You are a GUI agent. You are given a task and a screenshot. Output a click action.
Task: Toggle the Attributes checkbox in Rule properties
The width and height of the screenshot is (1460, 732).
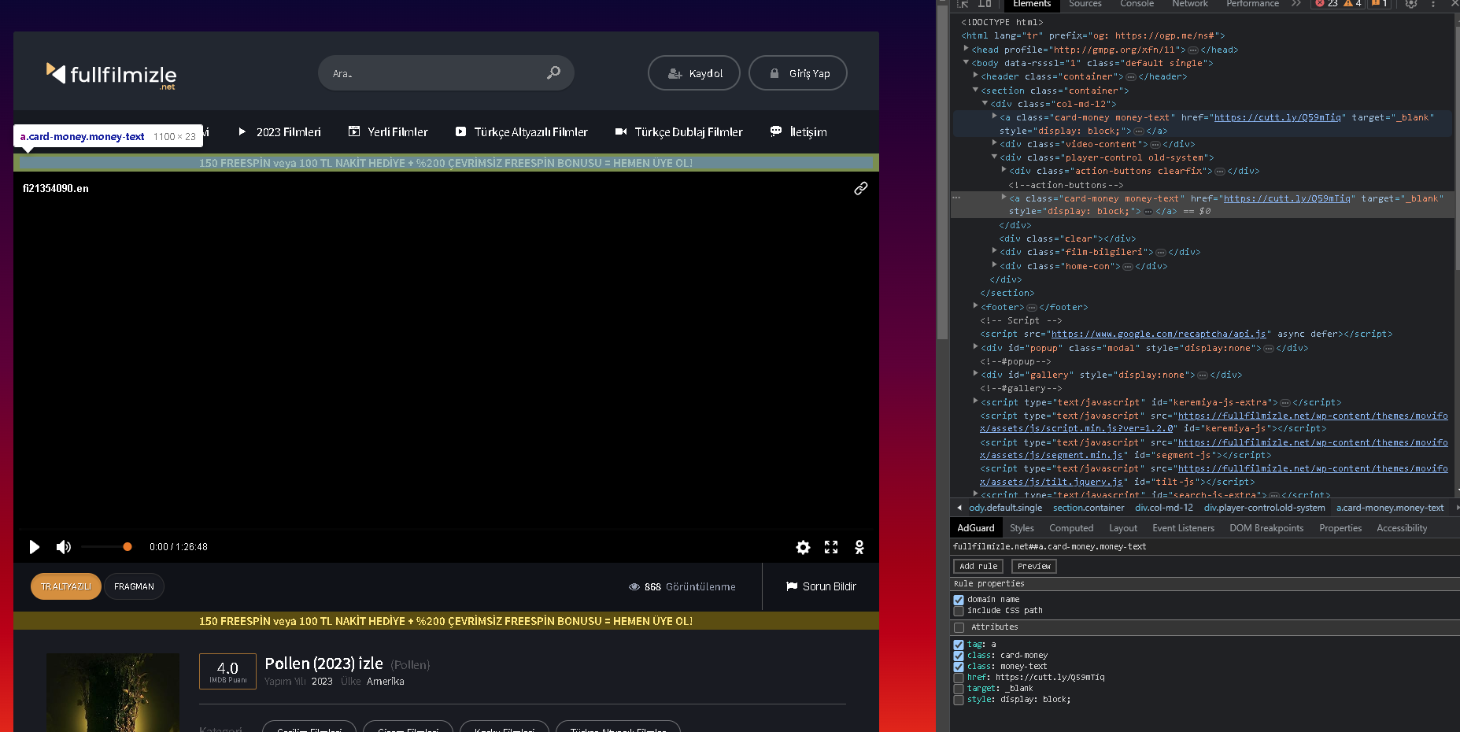click(959, 627)
